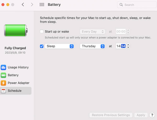Click the Search field
This screenshot has height=120, width=157.
coord(135,5)
